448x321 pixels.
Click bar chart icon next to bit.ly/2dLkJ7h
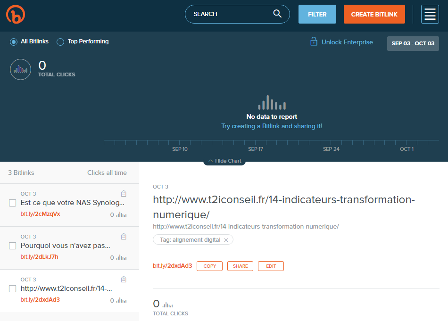pos(121,257)
